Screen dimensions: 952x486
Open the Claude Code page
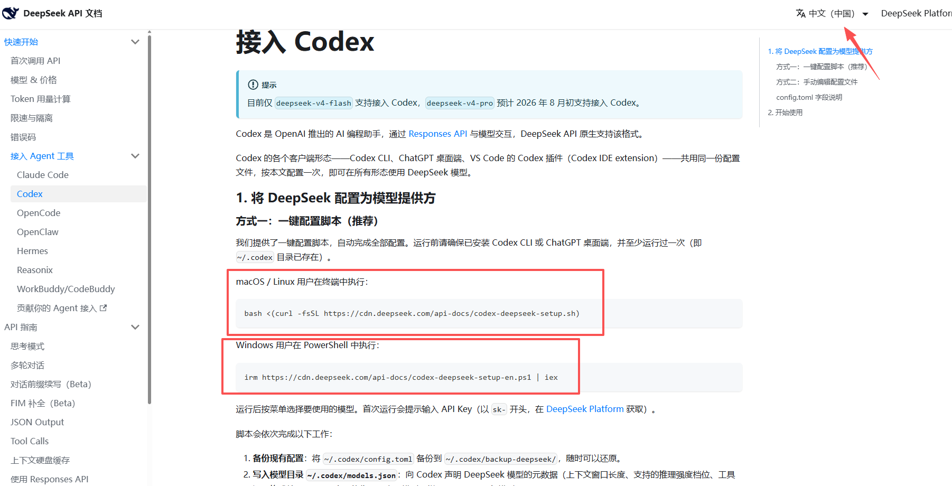pyautogui.click(x=43, y=175)
